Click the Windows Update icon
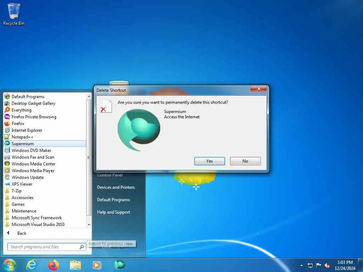The image size is (363, 272). coord(7,177)
